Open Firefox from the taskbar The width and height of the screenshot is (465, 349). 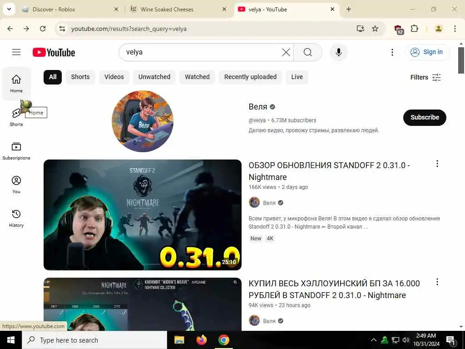(x=201, y=340)
